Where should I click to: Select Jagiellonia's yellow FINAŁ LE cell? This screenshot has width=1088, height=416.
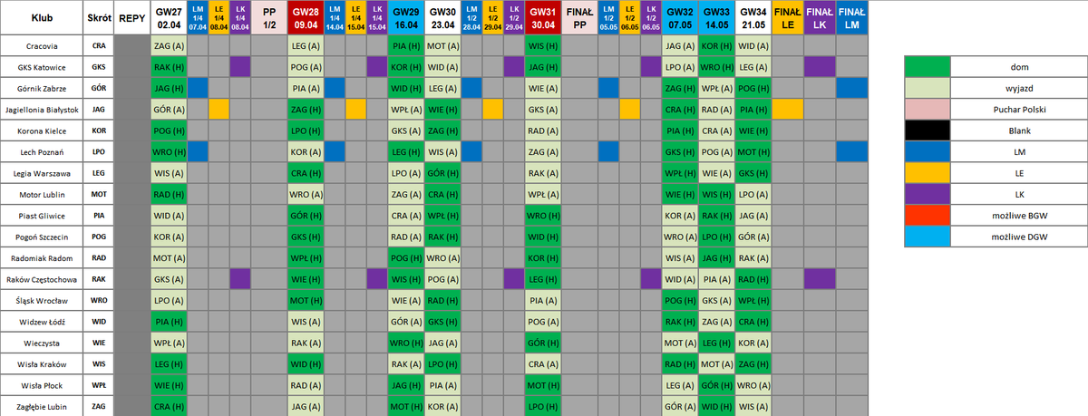pyautogui.click(x=788, y=109)
